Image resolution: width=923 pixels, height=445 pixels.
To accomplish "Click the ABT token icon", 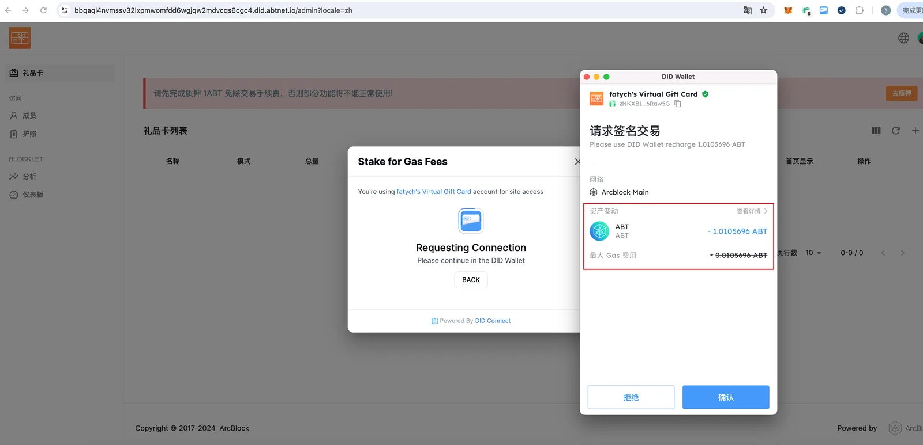I will pyautogui.click(x=599, y=231).
